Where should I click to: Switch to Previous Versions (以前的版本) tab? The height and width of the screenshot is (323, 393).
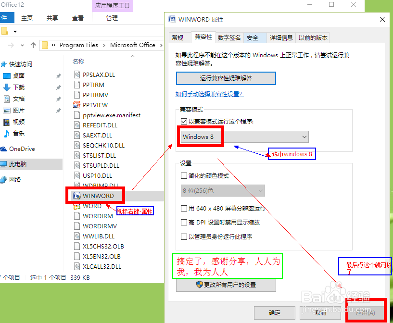(x=313, y=38)
